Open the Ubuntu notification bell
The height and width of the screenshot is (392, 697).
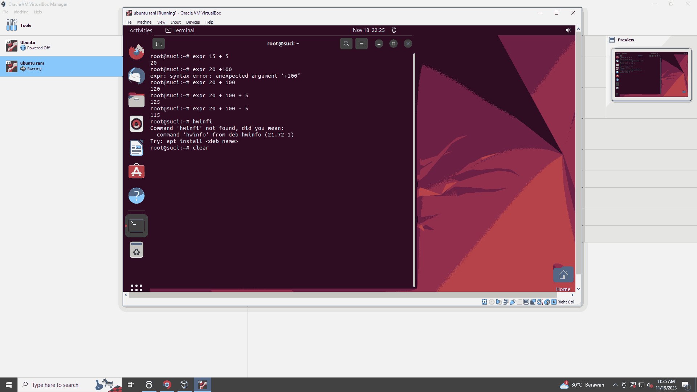pyautogui.click(x=394, y=30)
